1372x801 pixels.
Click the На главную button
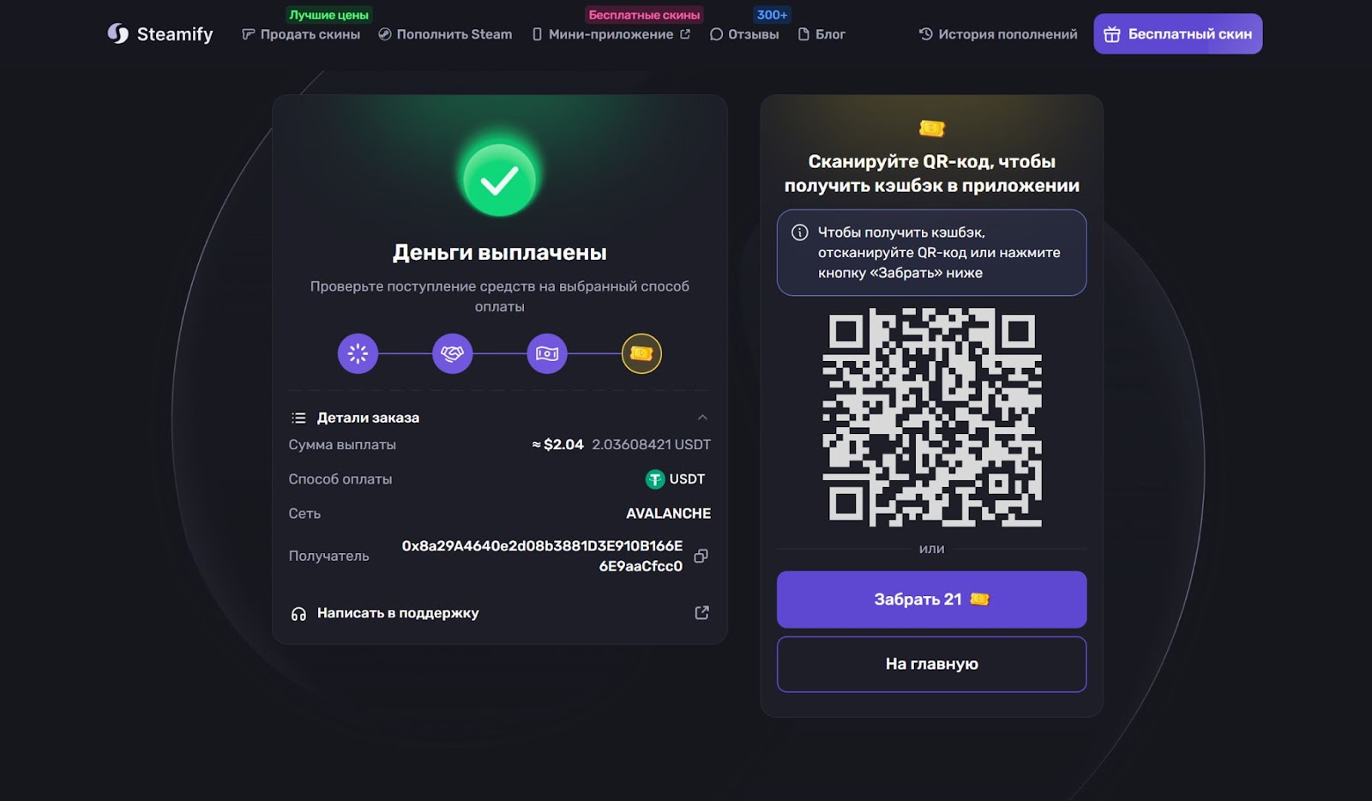(x=931, y=664)
